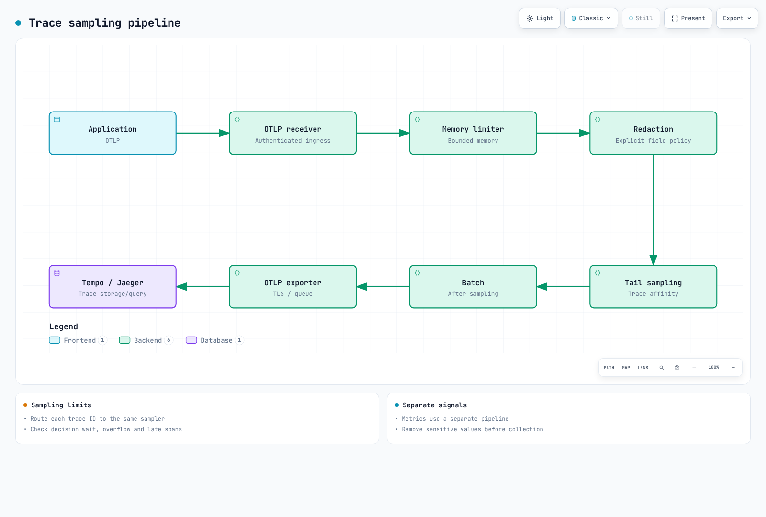Click 'Metrics use a separate pipeline' text
Image resolution: width=766 pixels, height=517 pixels.
click(455, 419)
